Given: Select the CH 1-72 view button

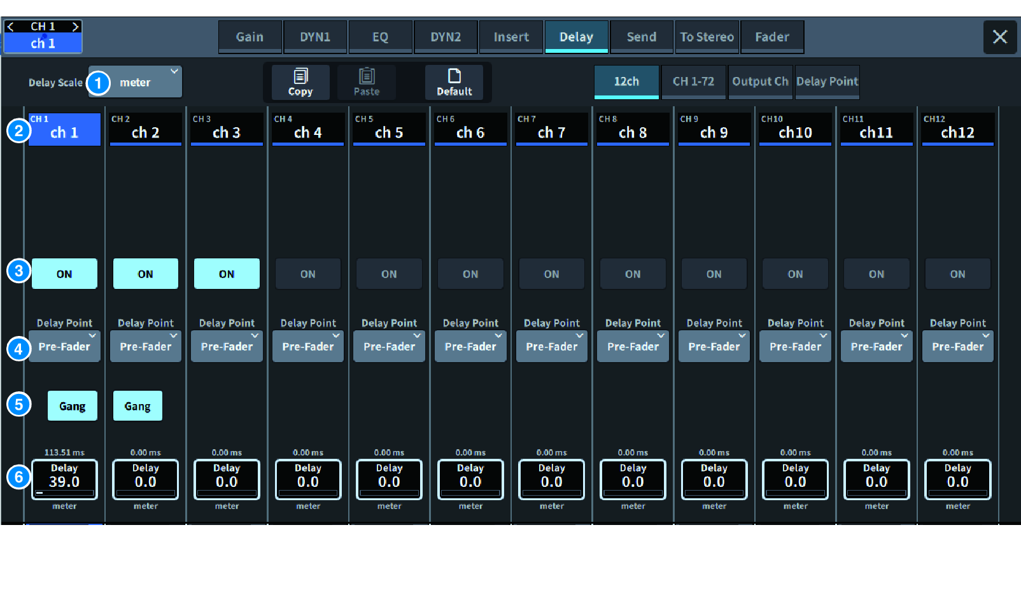Looking at the screenshot, I should (693, 81).
